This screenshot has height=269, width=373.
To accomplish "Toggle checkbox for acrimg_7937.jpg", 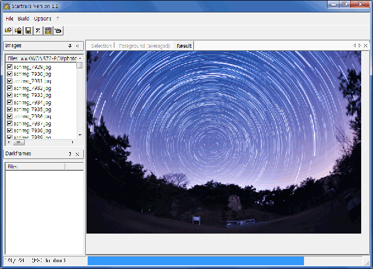I will coord(9,124).
